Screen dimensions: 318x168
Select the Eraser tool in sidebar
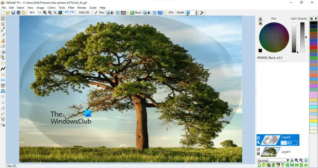tap(3, 46)
